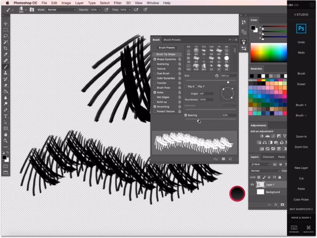Open the Filter menu
This screenshot has height=238, width=317.
[x=118, y=3]
